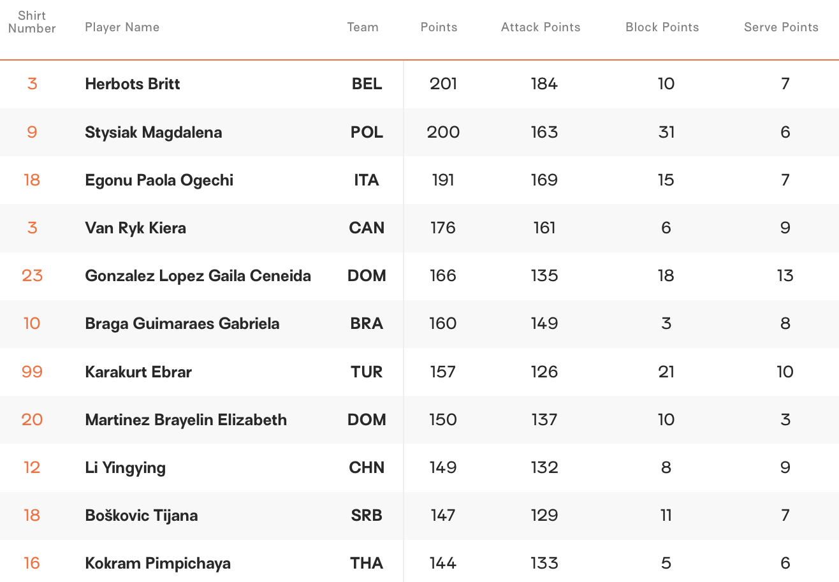839x582 pixels.
Task: Open Boškovic Tijana's profile
Action: pos(142,515)
